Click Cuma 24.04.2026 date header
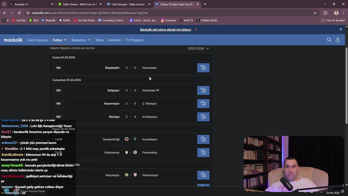The width and height of the screenshot is (348, 196). (64, 57)
